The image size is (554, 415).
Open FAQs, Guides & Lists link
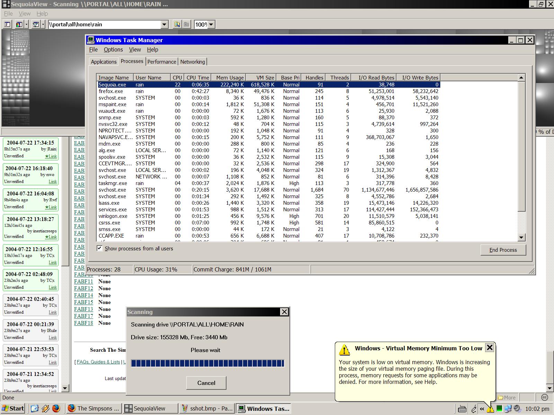(98, 362)
